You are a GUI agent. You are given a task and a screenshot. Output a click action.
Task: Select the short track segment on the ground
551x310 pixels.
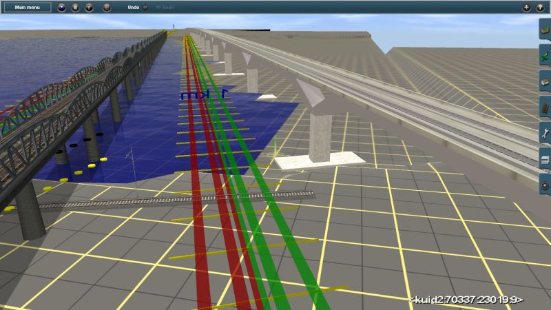click(x=172, y=200)
